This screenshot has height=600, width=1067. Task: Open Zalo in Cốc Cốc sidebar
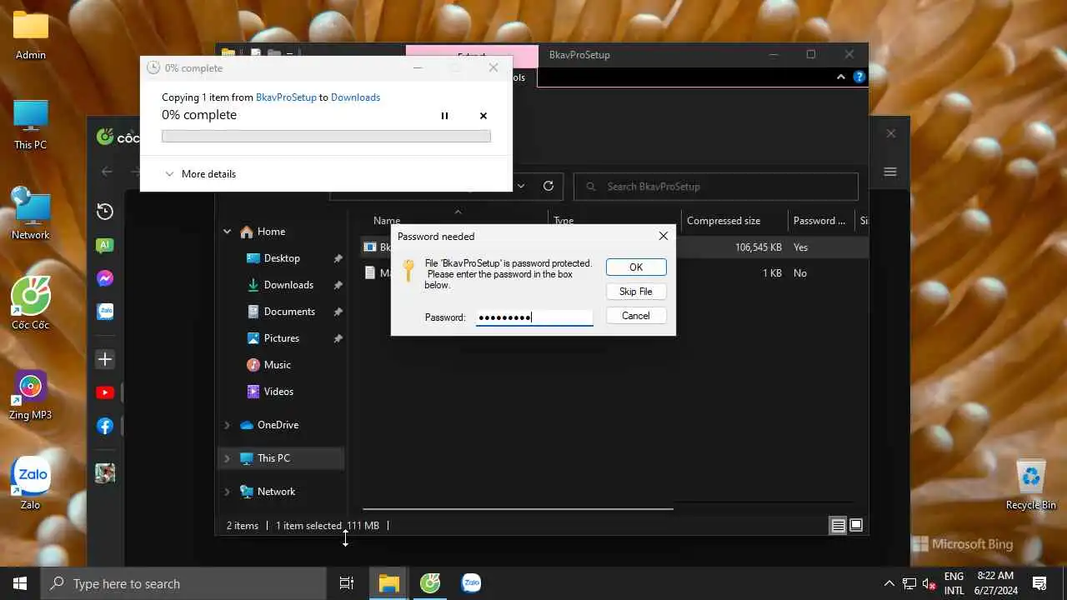coord(105,312)
